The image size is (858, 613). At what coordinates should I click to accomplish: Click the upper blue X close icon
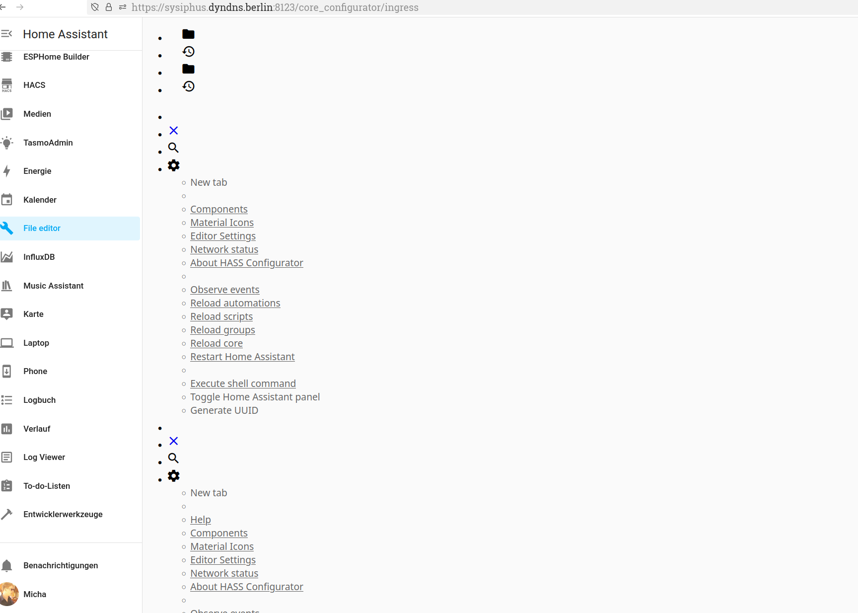pos(173,131)
